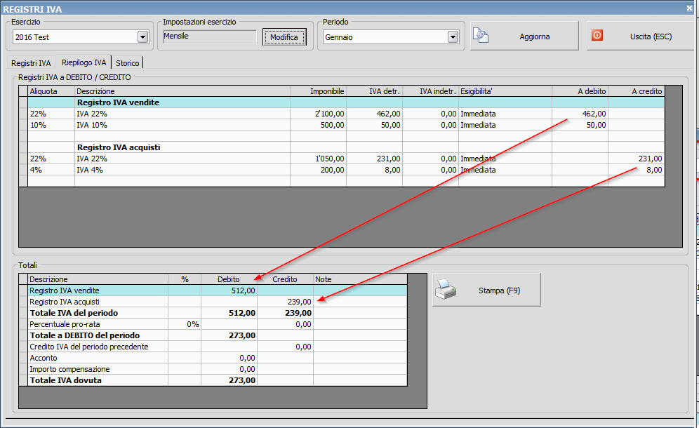The image size is (699, 428).
Task: Select the Riepilogo IVA tab
Action: [84, 62]
